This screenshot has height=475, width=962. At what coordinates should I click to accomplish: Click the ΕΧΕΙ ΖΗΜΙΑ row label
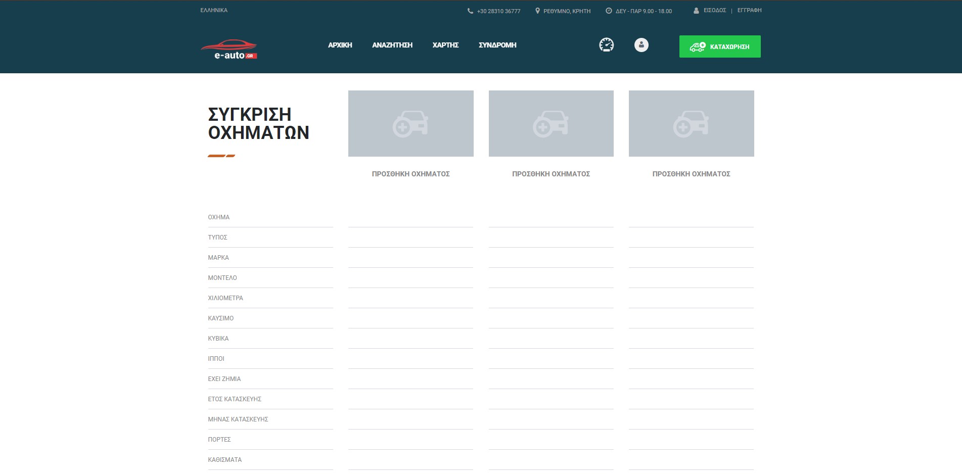coord(224,379)
